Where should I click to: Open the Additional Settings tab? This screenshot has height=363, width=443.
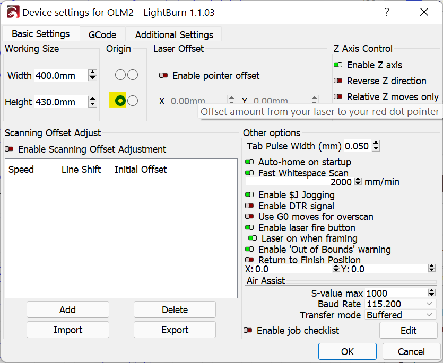pyautogui.click(x=174, y=34)
